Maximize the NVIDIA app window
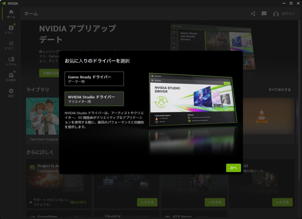The image size is (302, 219). tap(291, 3)
